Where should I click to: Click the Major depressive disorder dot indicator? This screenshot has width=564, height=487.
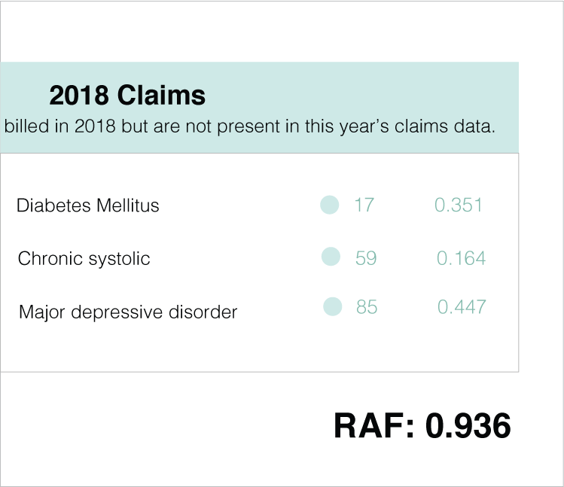(x=332, y=306)
